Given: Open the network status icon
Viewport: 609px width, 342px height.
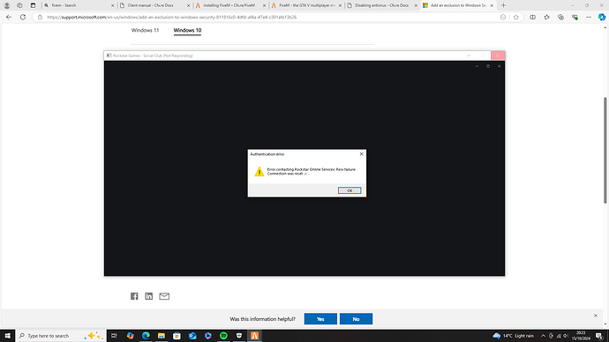Looking at the screenshot, I should pyautogui.click(x=559, y=336).
